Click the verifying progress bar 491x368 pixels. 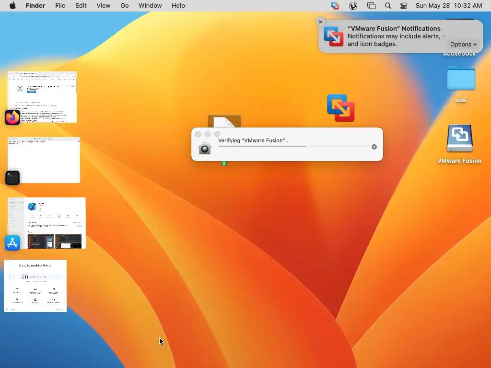pos(293,147)
